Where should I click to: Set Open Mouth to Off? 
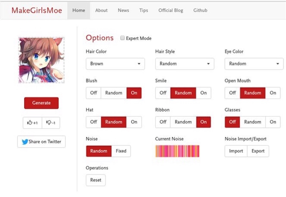[232, 93]
